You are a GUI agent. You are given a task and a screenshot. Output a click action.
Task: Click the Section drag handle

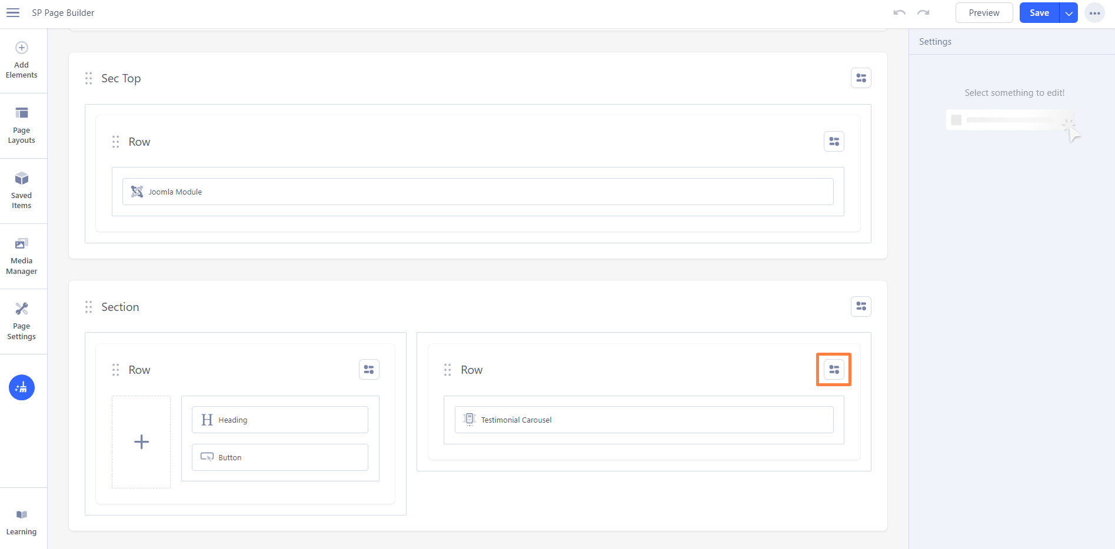click(88, 307)
